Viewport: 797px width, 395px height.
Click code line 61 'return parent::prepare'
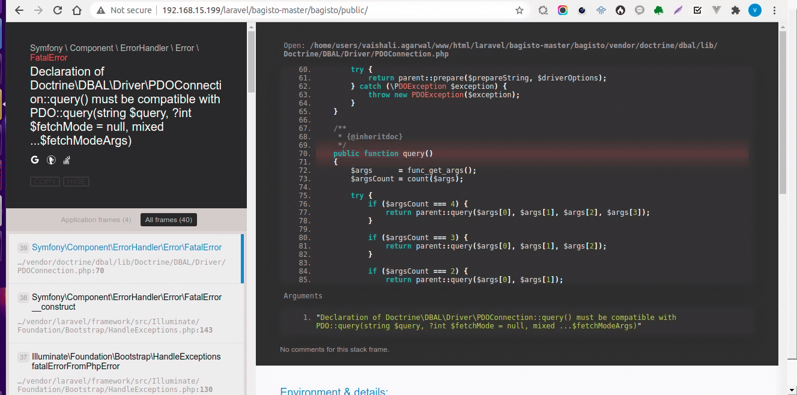coord(487,78)
